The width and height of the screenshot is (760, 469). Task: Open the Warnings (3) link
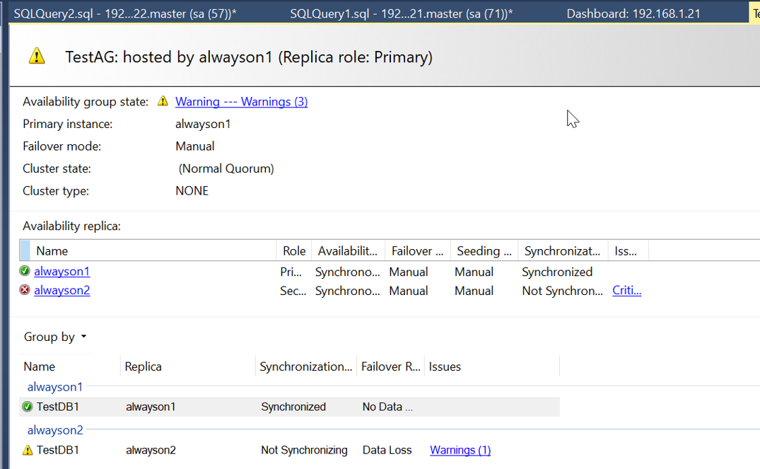tap(241, 102)
